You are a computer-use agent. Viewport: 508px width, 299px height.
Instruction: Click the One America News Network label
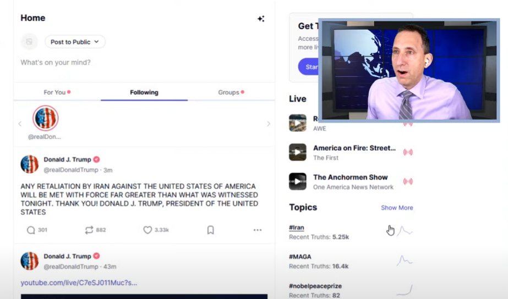click(x=353, y=187)
